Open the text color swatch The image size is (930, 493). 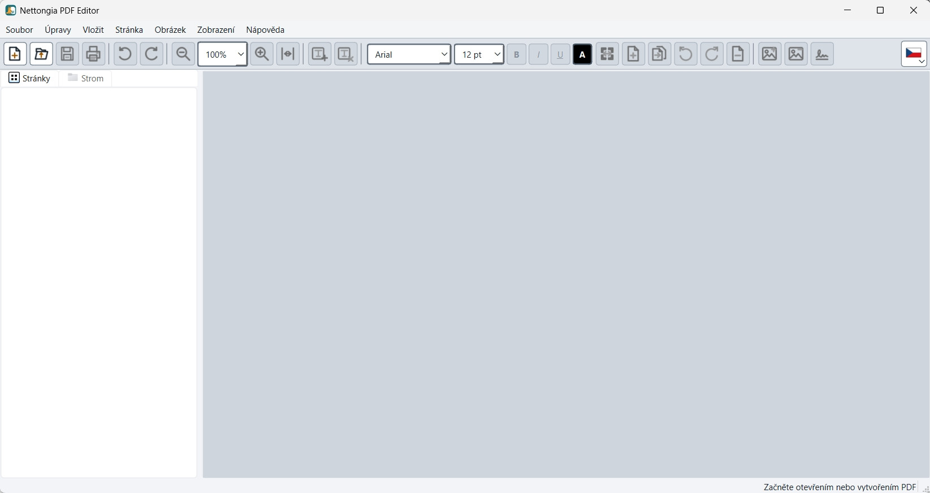pos(582,54)
